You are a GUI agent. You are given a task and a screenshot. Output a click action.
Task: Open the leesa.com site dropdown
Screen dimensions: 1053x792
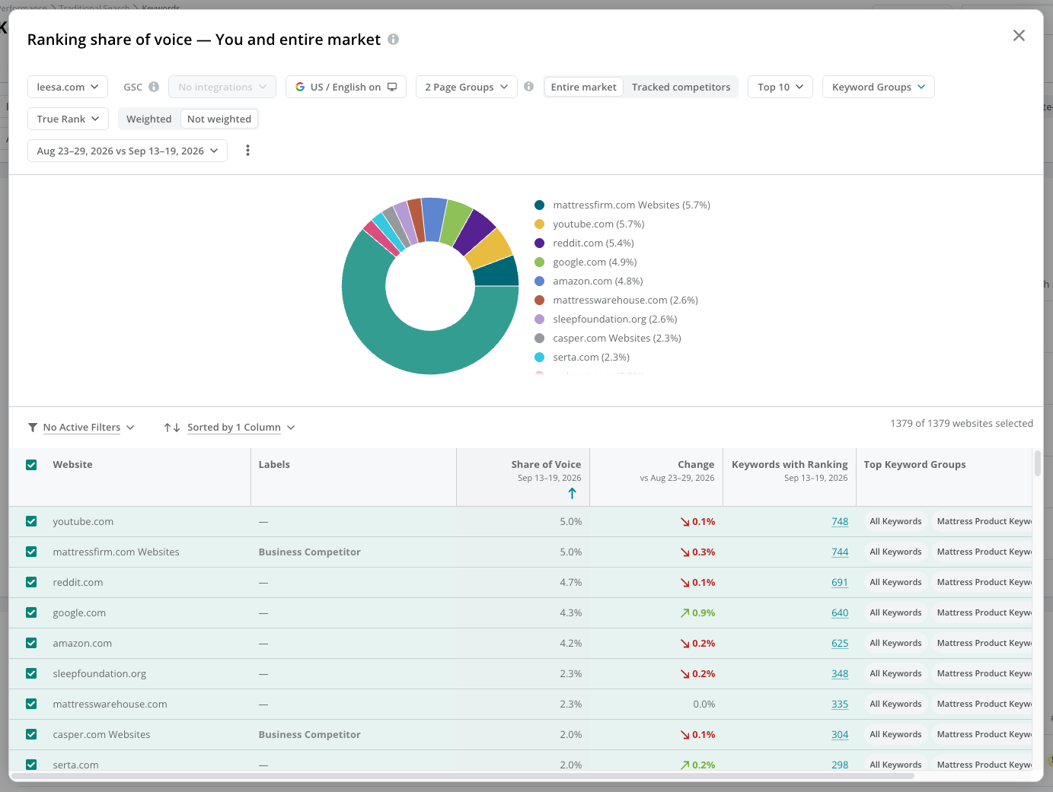(x=68, y=87)
